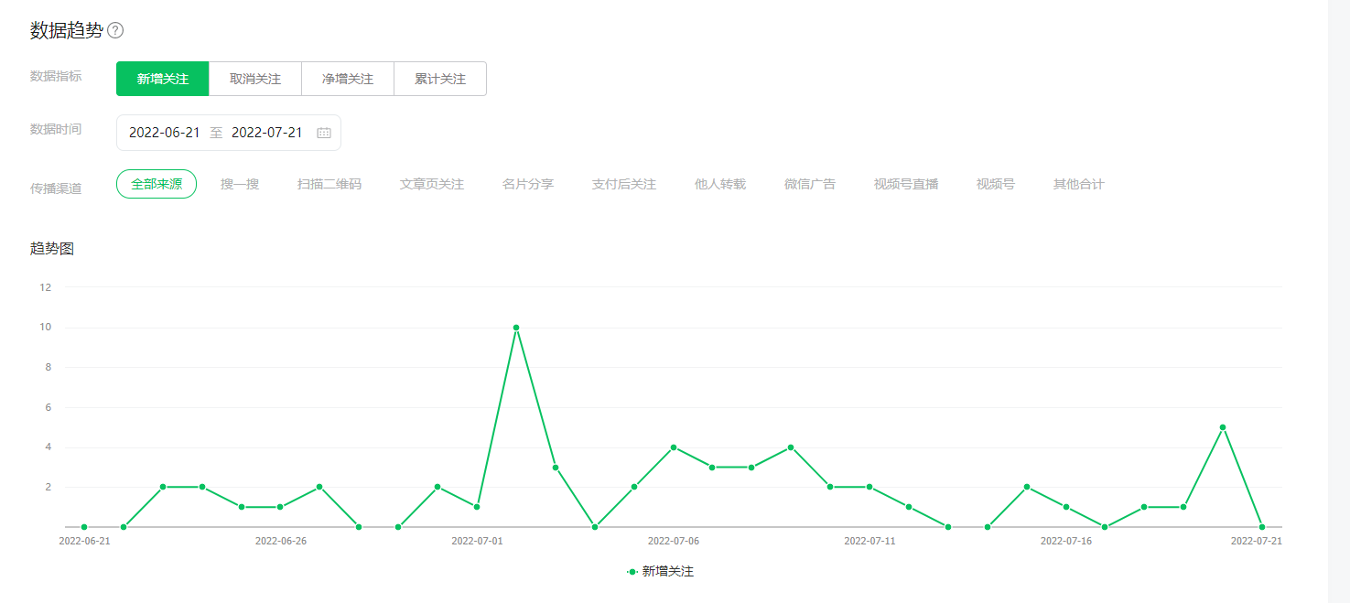Click the 2022-06-26 axis label
The width and height of the screenshot is (1350, 603).
click(x=281, y=541)
